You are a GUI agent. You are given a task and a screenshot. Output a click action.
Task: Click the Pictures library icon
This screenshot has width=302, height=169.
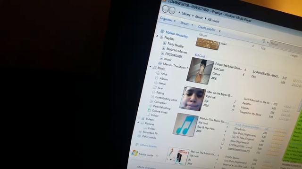[x=142, y=123]
